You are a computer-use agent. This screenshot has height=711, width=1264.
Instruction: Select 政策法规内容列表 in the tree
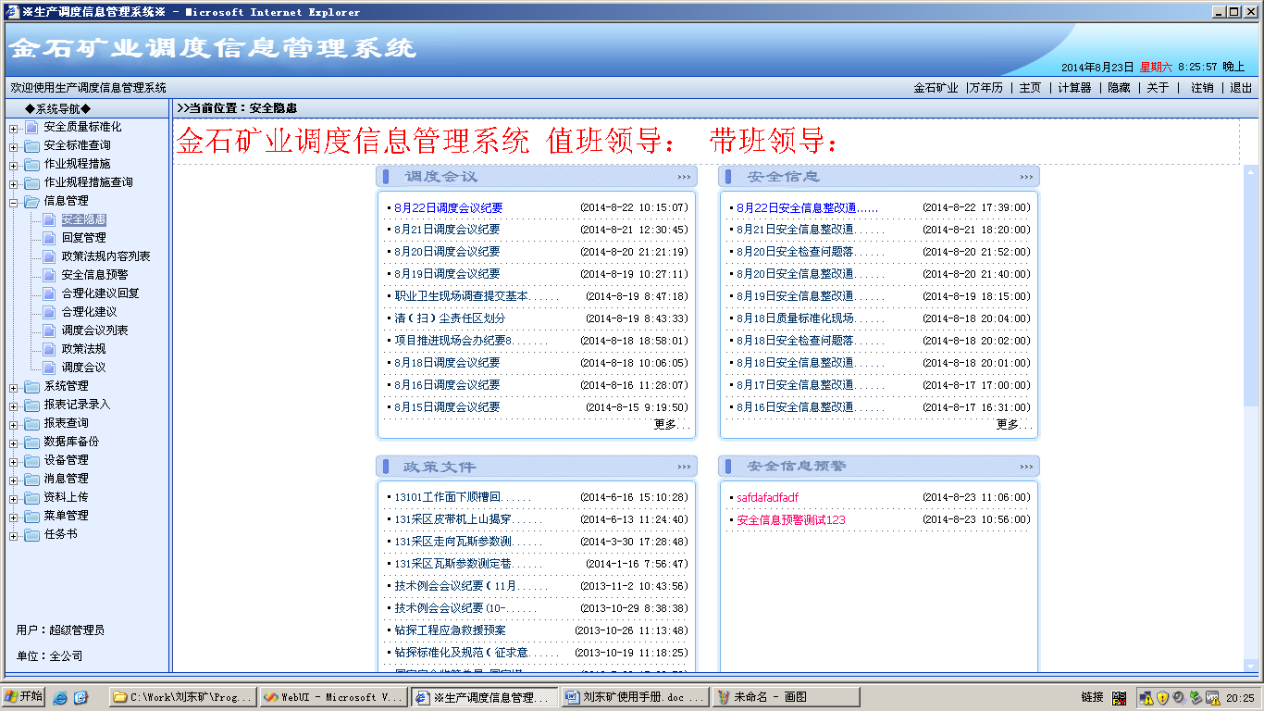pos(105,256)
